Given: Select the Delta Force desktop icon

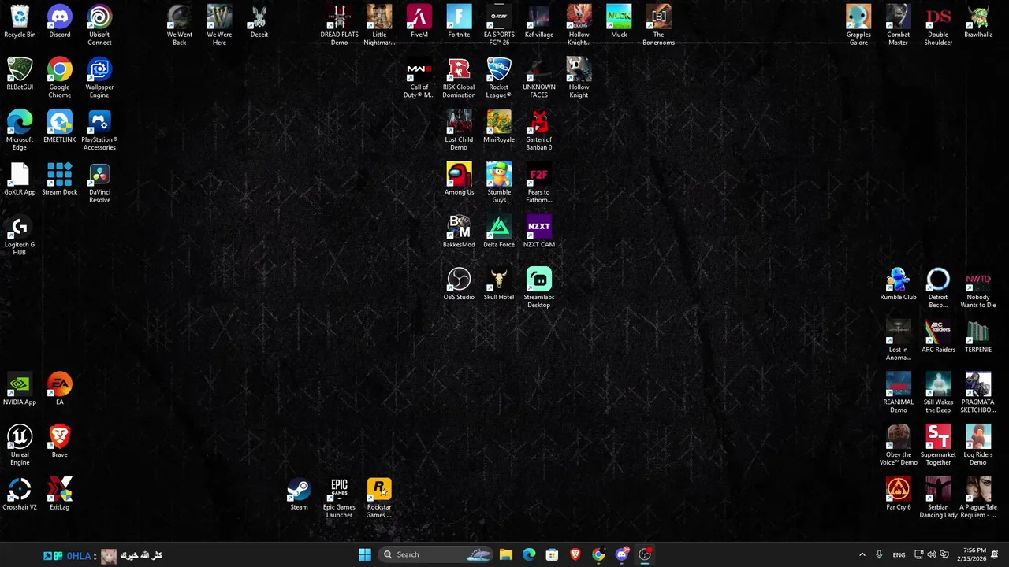Looking at the screenshot, I should tap(499, 232).
